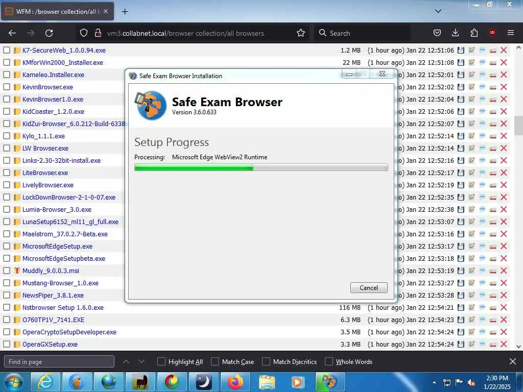The width and height of the screenshot is (523, 392).
Task: Click the site security lock icon
Action: [98, 33]
